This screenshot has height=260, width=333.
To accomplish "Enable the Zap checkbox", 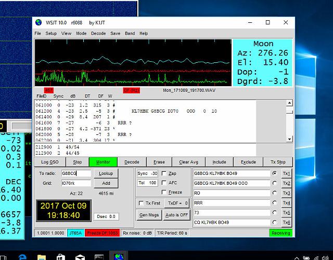I will [x=164, y=173].
